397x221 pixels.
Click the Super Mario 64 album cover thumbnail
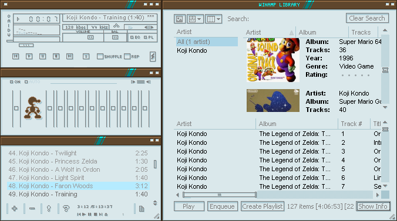[273, 60]
